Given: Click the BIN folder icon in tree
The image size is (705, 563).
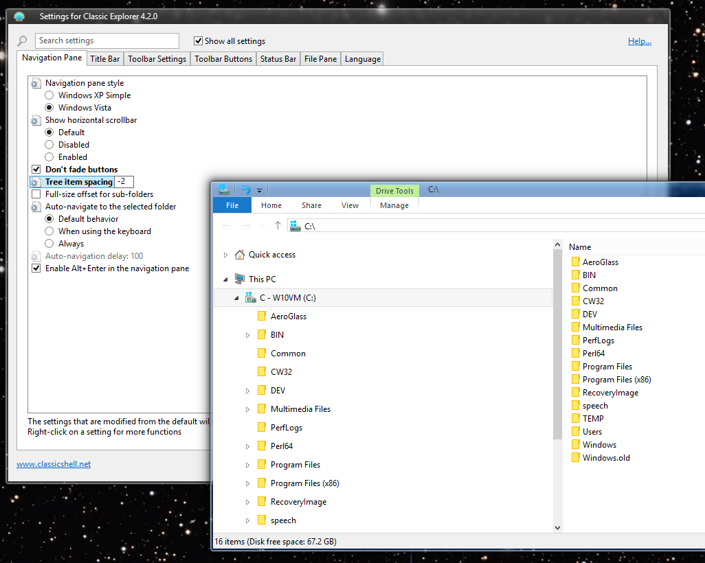Looking at the screenshot, I should coord(262,335).
